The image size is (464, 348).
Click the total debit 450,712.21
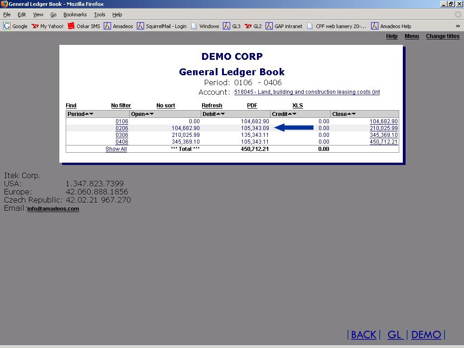255,149
